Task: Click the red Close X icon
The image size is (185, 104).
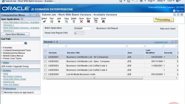Action: pos(81,21)
